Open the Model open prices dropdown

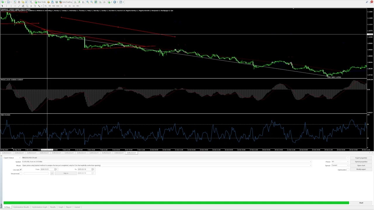coord(167,165)
